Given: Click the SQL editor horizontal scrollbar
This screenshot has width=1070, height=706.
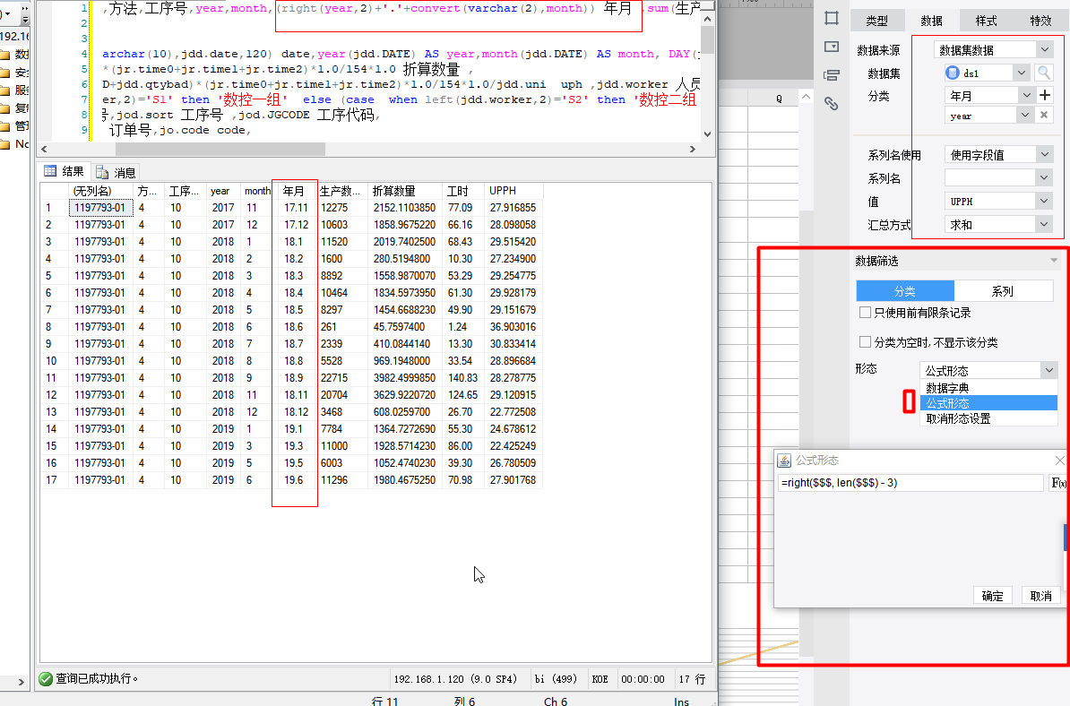Looking at the screenshot, I should point(220,149).
